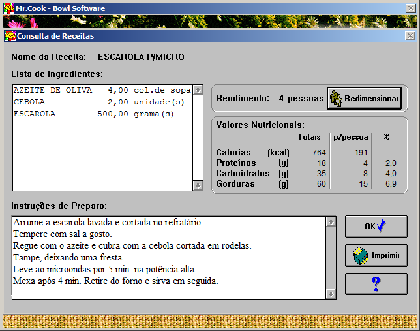
Task: Click the ingredients list scrollbar track
Action: (198, 137)
